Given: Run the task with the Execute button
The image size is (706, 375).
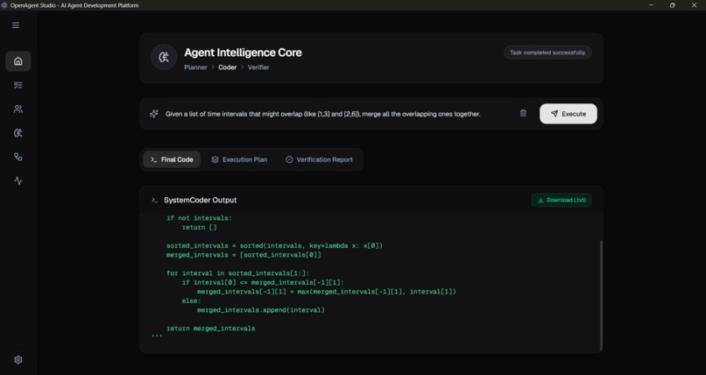Looking at the screenshot, I should [x=568, y=114].
